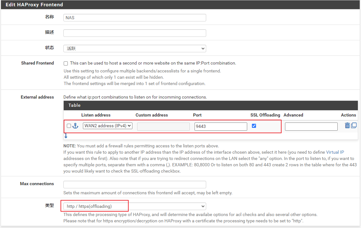Click the Advanced text field in the table
361x228 pixels.
pyautogui.click(x=311, y=126)
